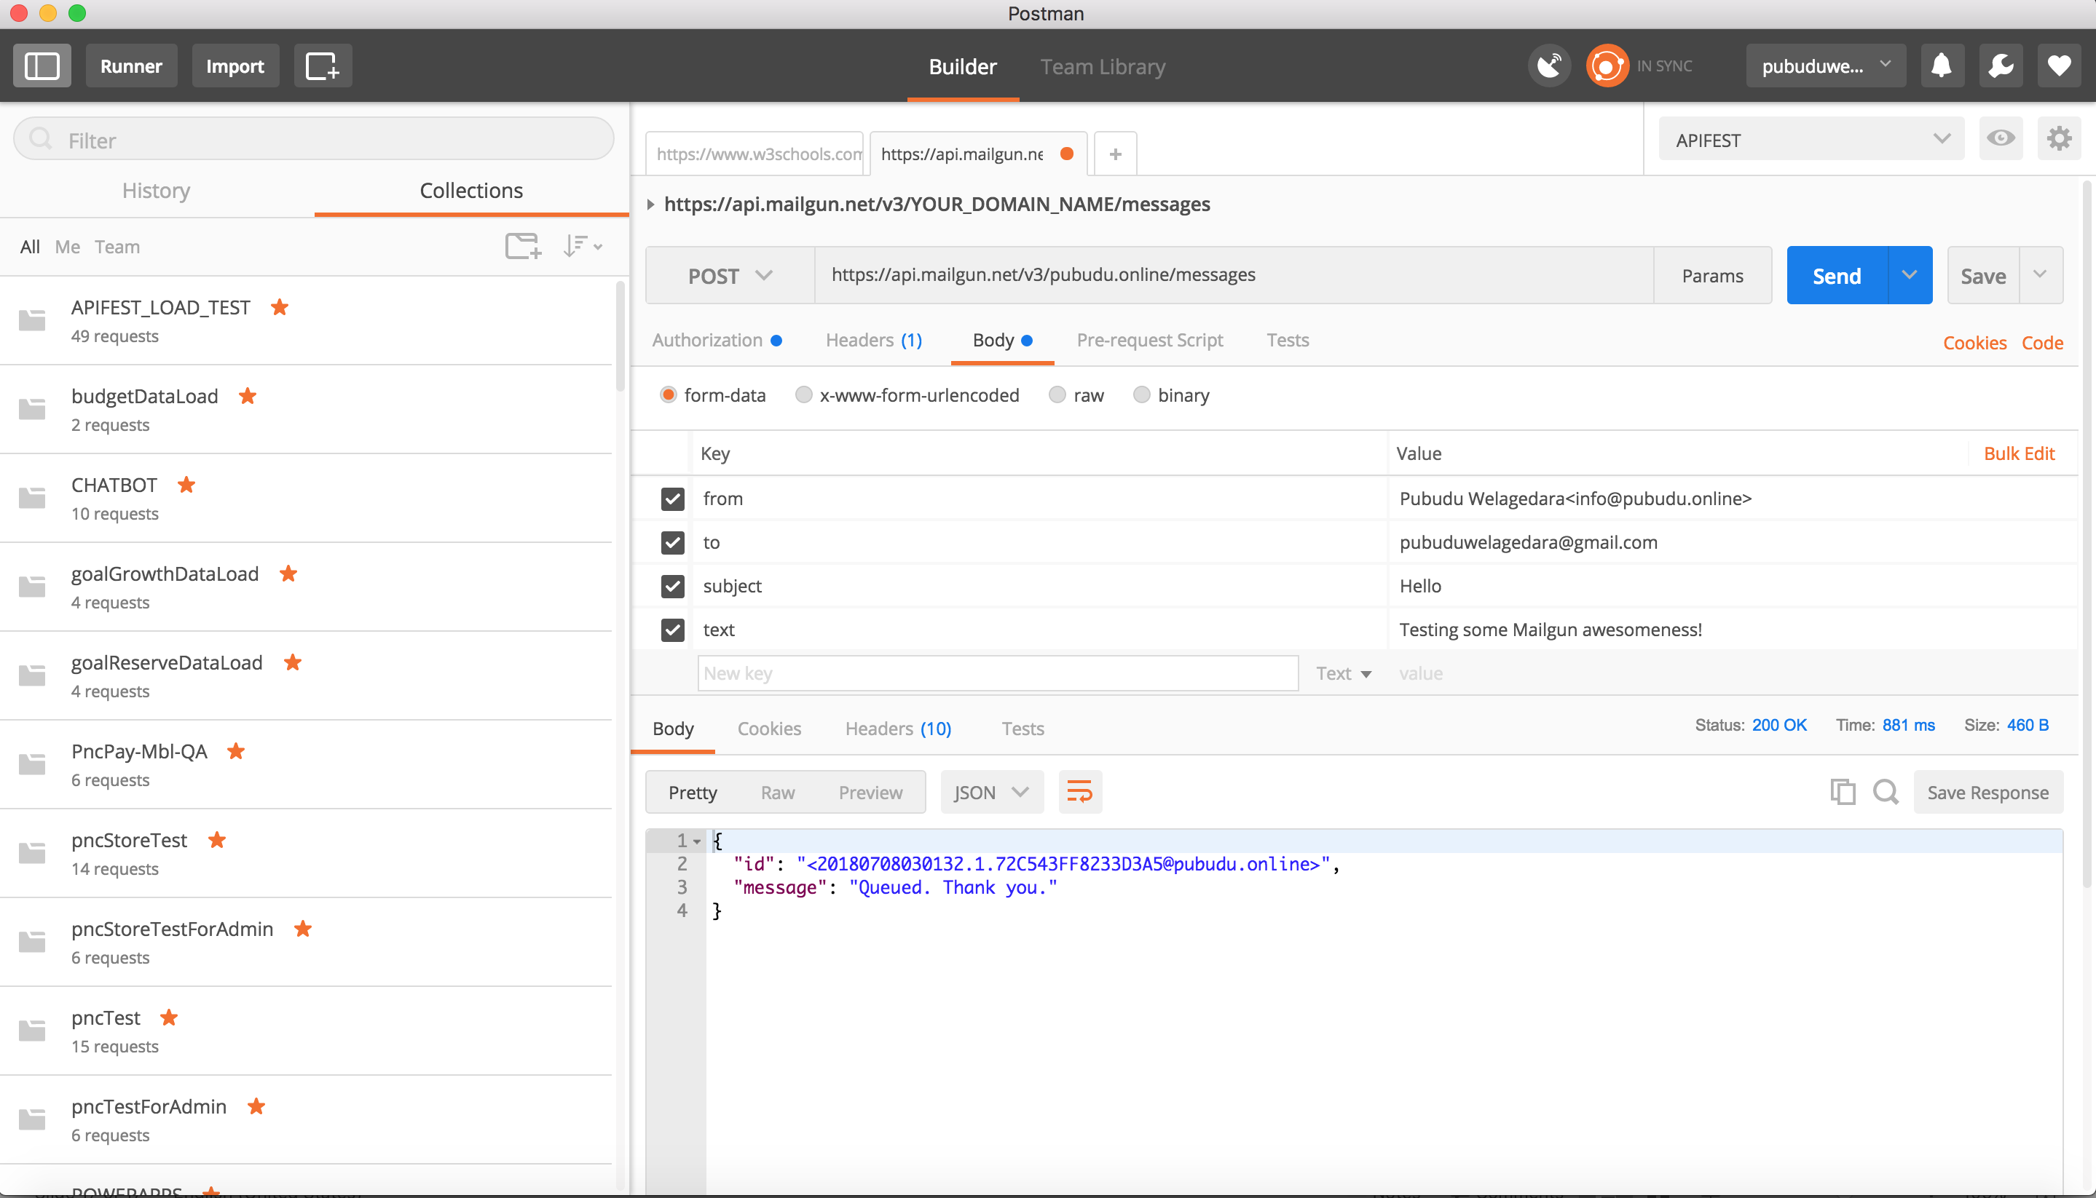Viewport: 2096px width, 1198px height.
Task: Toggle line wrap in response viewer
Action: [1079, 792]
